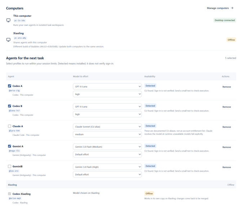The width and height of the screenshot is (240, 207).
Task: Open Gemini 3.8 Flash (Medium) model dropdown
Action: click(107, 147)
